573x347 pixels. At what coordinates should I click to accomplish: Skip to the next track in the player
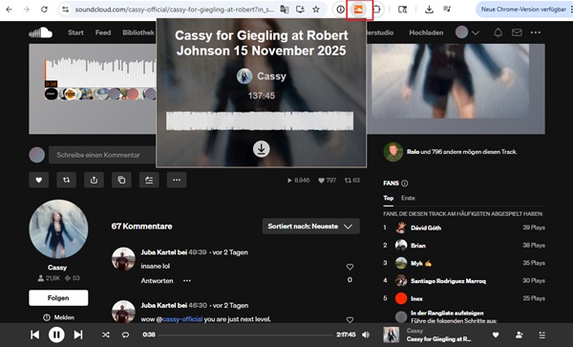(78, 335)
